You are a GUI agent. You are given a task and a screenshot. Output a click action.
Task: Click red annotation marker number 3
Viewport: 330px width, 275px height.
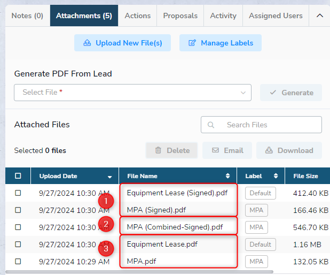pos(106,248)
